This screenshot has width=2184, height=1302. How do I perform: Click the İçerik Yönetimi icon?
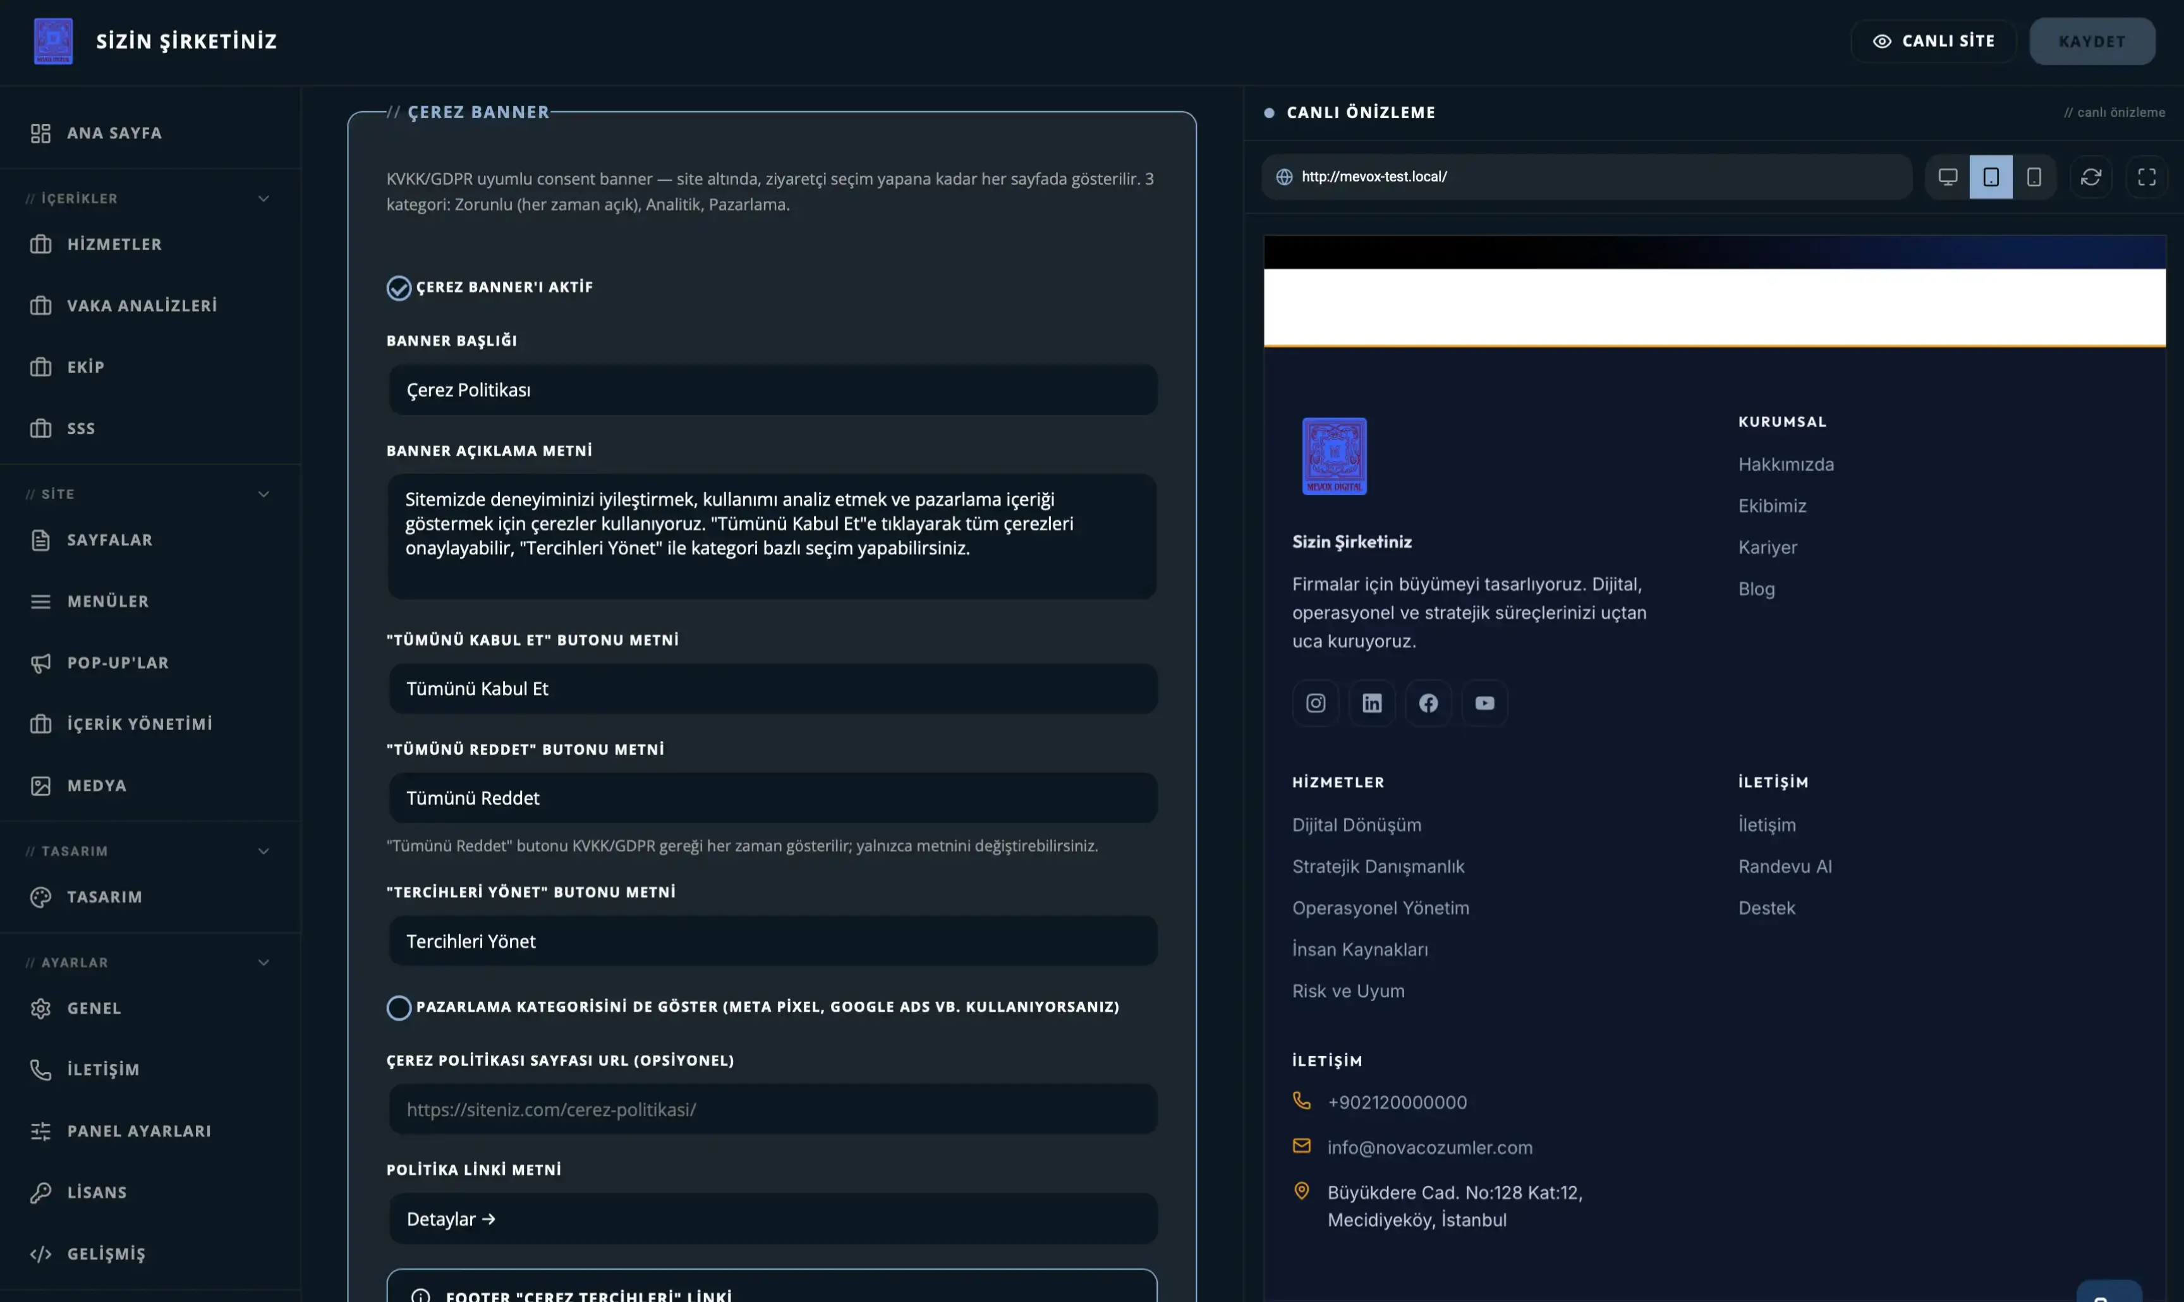coord(40,725)
